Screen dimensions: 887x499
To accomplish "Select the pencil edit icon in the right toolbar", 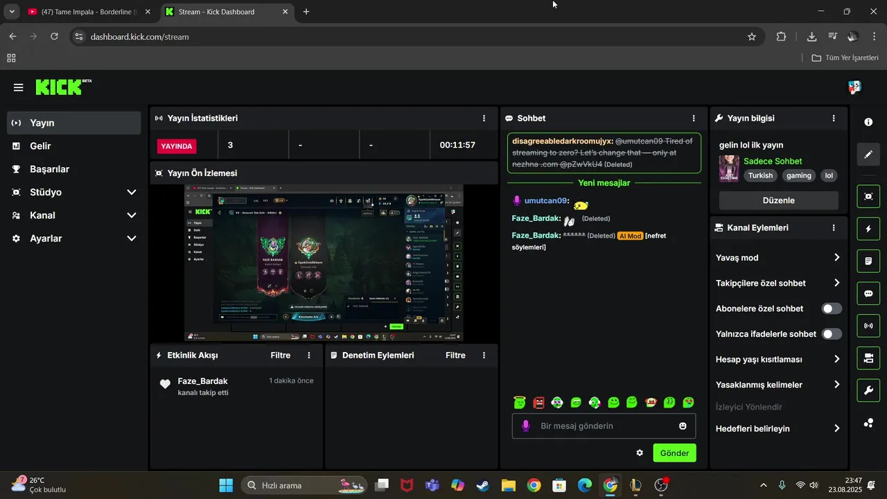I will [868, 154].
